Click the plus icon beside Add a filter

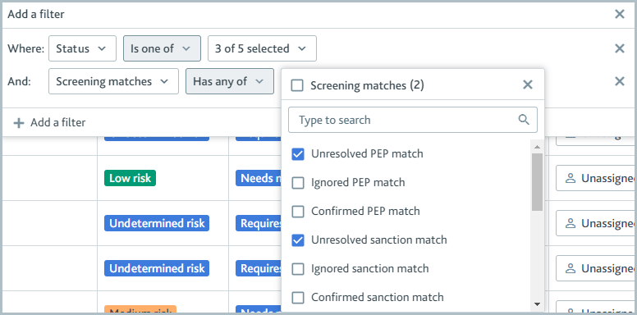(19, 122)
